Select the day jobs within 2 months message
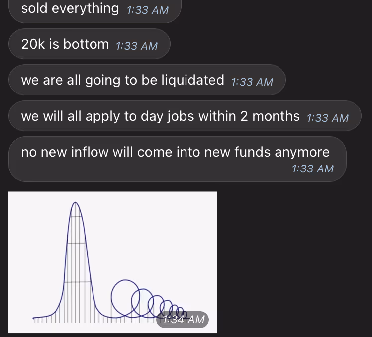 [x=184, y=117]
